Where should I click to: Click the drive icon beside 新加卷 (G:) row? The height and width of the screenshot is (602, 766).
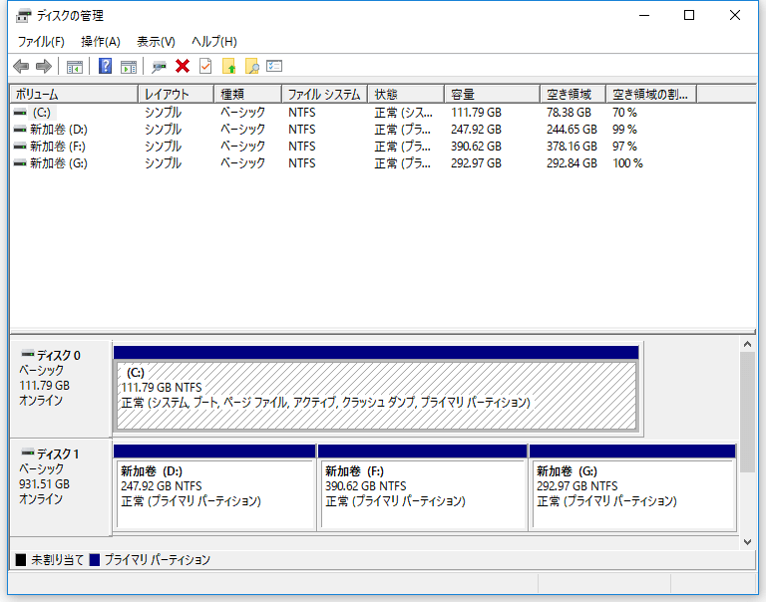point(20,163)
